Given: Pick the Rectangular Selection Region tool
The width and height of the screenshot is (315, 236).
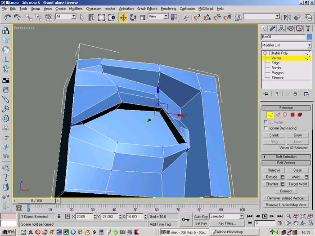Looking at the screenshot, I should point(101,18).
